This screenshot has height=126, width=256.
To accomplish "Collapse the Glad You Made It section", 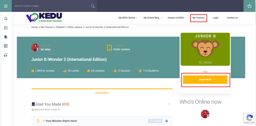I will [x=169, y=104].
